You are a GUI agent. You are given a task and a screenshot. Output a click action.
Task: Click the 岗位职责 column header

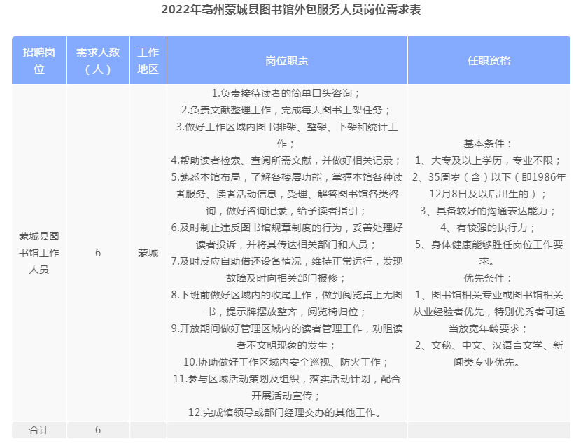(287, 60)
